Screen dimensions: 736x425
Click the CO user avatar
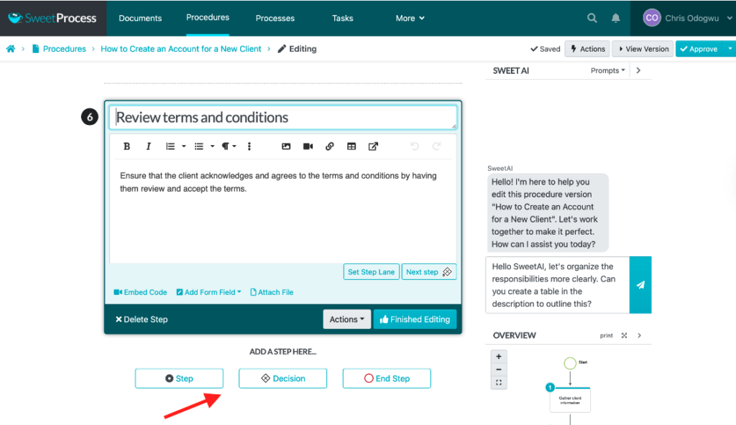tap(651, 18)
